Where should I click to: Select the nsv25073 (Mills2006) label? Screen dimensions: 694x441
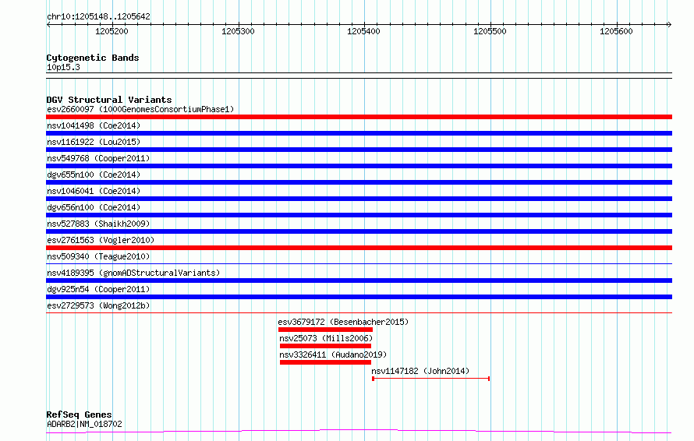[x=326, y=338]
